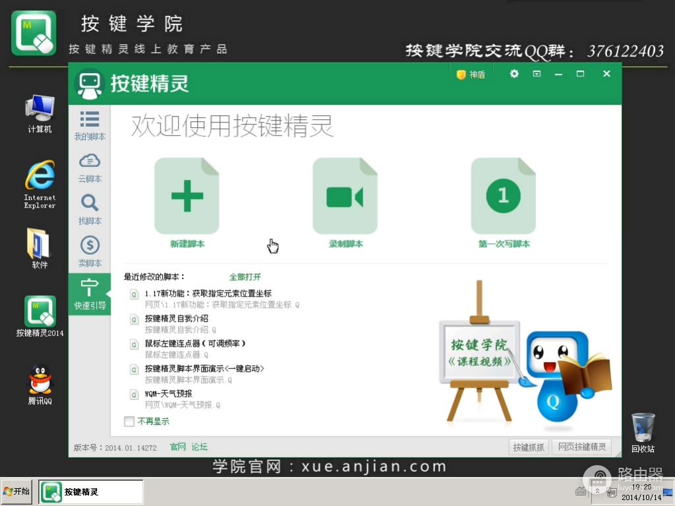Click the 全部打开 link

point(245,277)
